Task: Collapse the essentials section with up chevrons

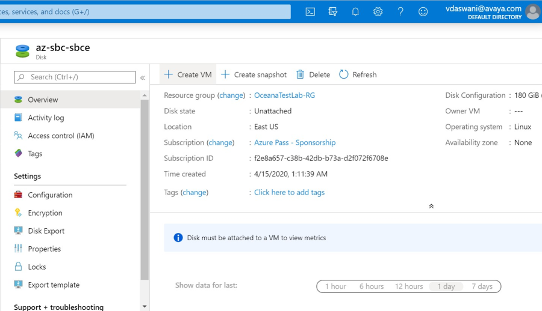Action: (431, 206)
